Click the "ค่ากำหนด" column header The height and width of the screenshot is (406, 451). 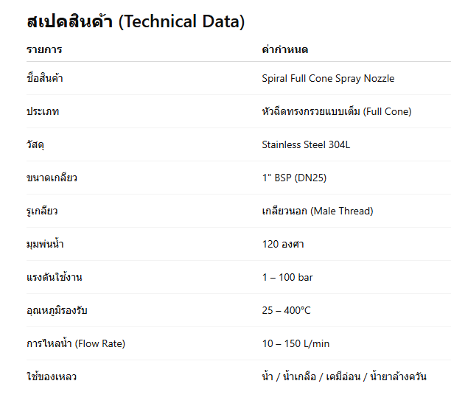284,50
